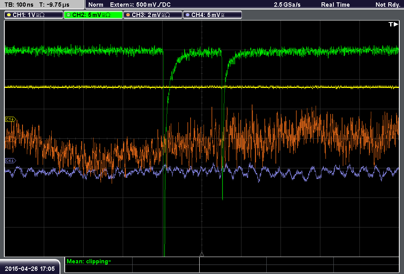Click the blue dot in CH4 tab
Viewport: 404px width, 274px height.
(x=187, y=15)
